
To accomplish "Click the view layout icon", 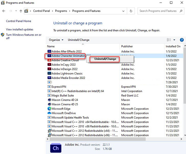I will [169, 40].
